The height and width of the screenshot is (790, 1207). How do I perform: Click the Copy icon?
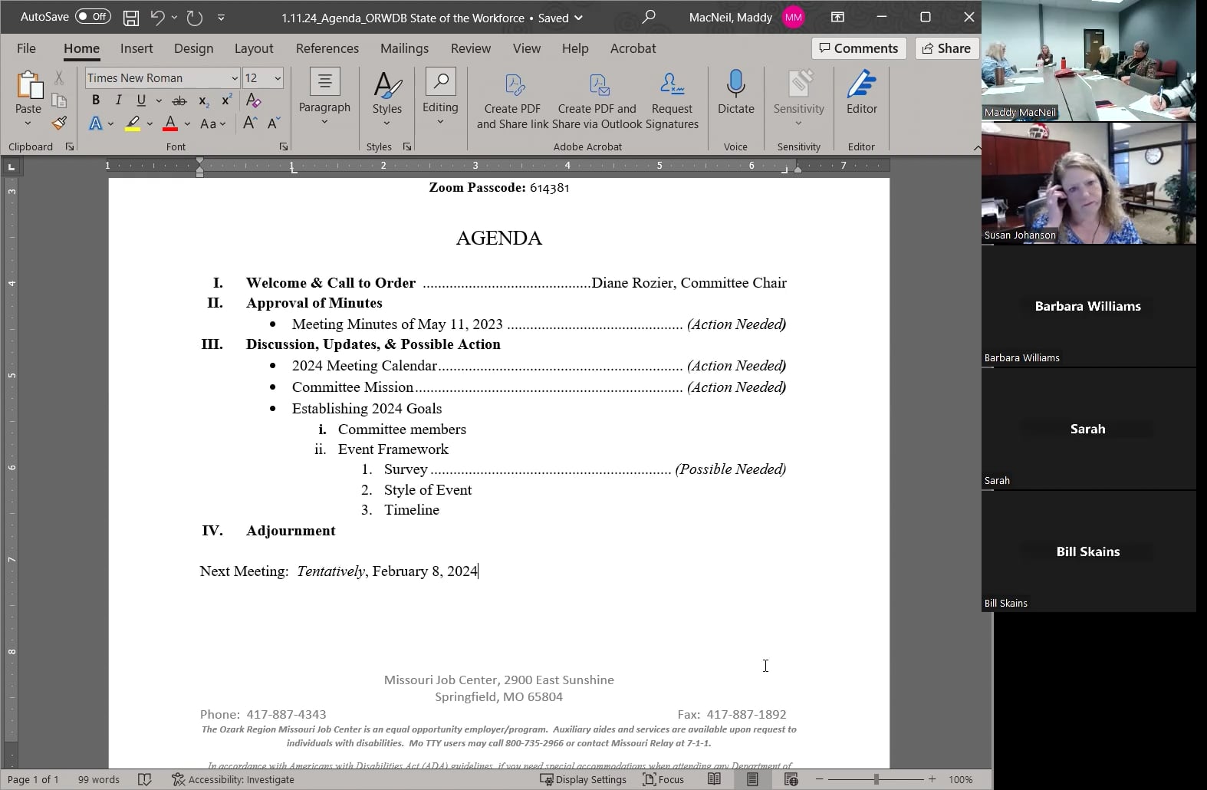(x=59, y=100)
